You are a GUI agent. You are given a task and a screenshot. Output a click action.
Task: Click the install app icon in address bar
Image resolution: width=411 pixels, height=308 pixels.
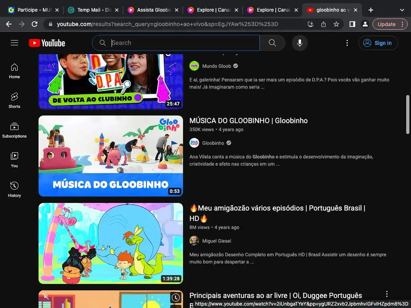[x=311, y=24]
